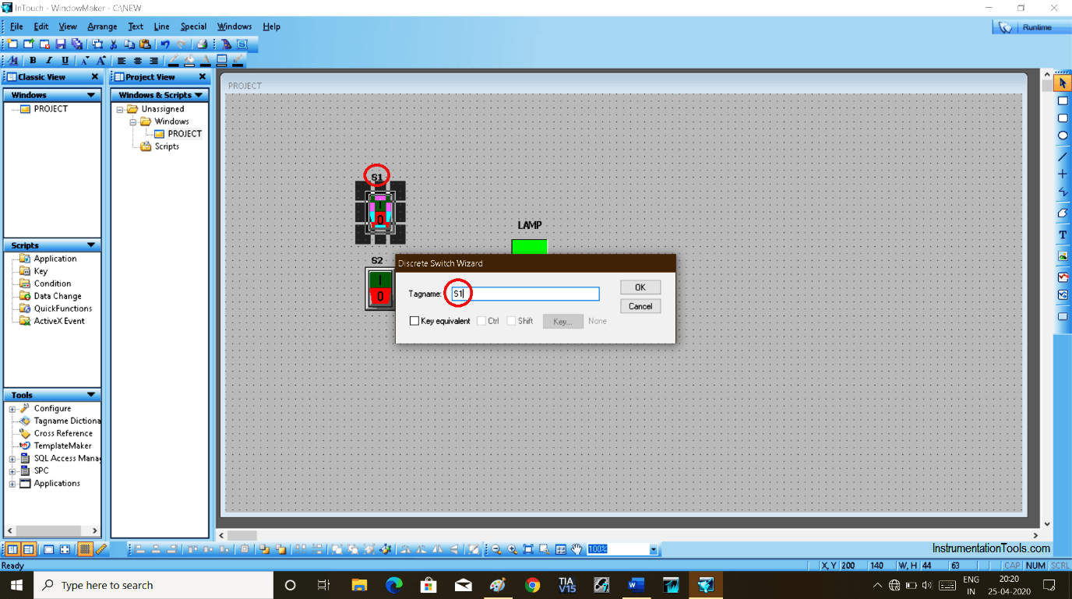The image size is (1072, 599).
Task: Click the Undo arrow icon
Action: pos(165,44)
